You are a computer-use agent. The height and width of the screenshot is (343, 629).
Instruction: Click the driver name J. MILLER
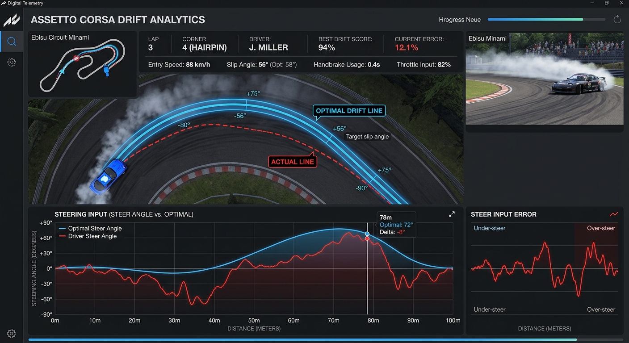(268, 48)
